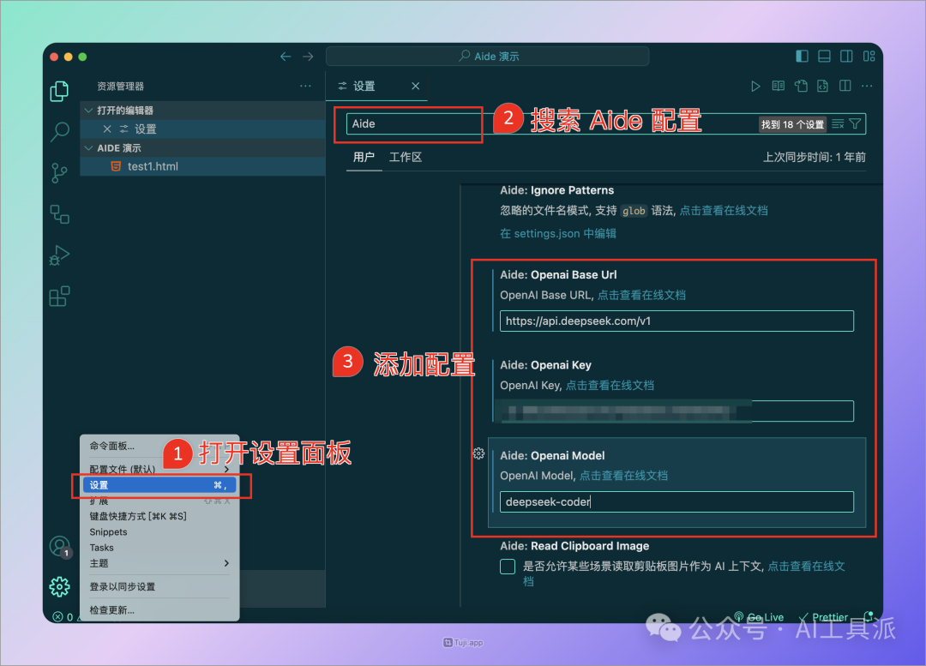This screenshot has height=666, width=926.
Task: Open Explorer panel more actions ellipsis
Action: [x=305, y=87]
